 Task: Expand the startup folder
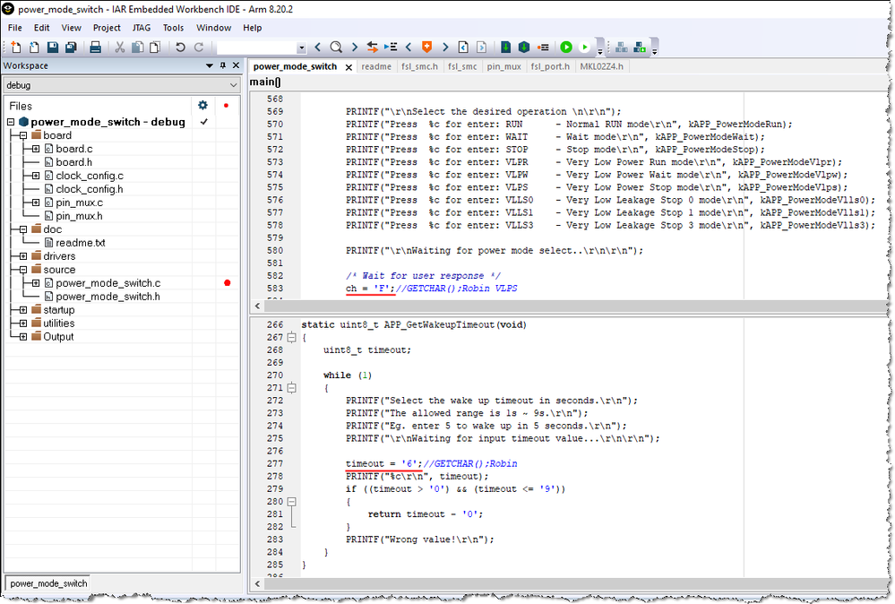tap(23, 309)
